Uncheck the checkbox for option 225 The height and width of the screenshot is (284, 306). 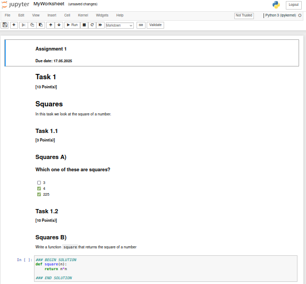click(x=39, y=194)
